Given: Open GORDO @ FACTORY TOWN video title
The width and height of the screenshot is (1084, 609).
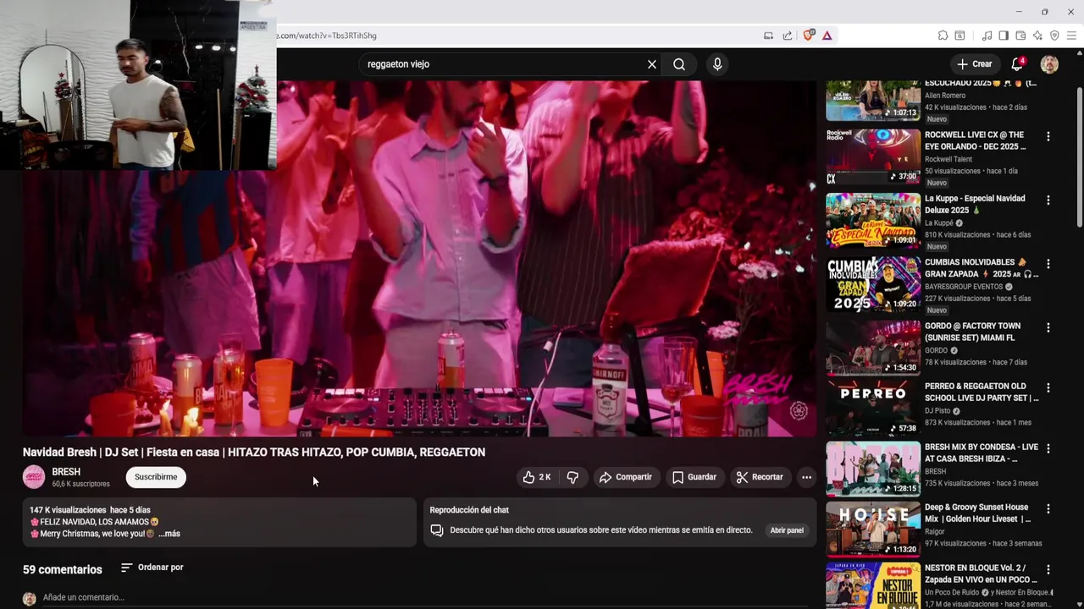Looking at the screenshot, I should coord(972,332).
